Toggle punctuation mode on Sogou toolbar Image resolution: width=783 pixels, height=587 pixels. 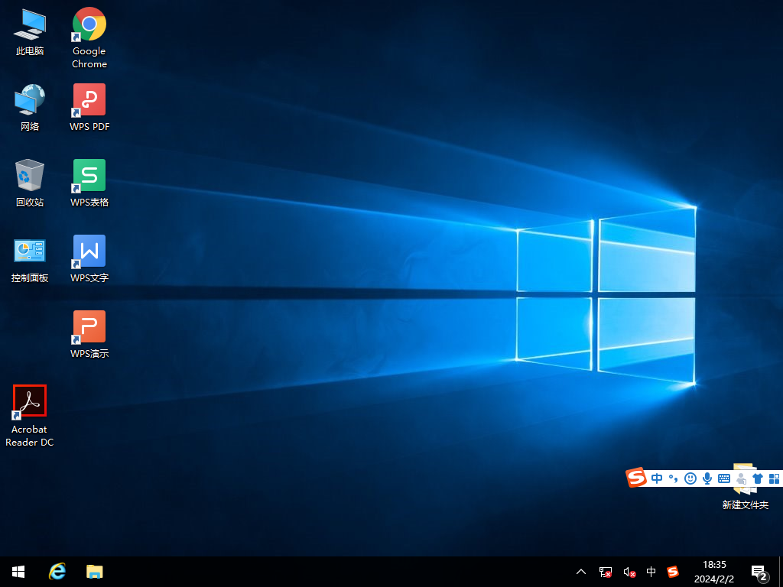click(674, 478)
